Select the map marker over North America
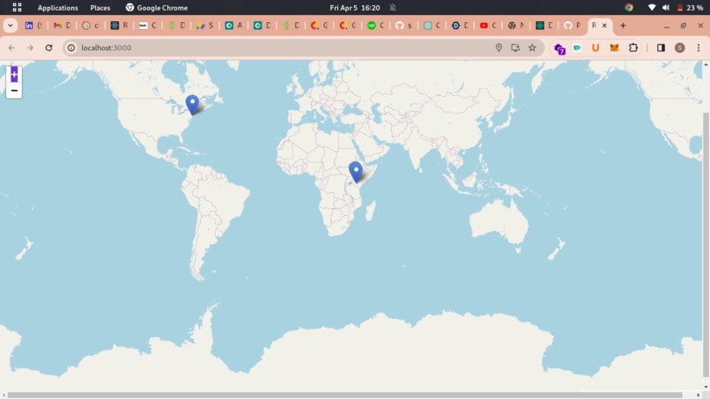This screenshot has width=710, height=399. click(x=192, y=105)
